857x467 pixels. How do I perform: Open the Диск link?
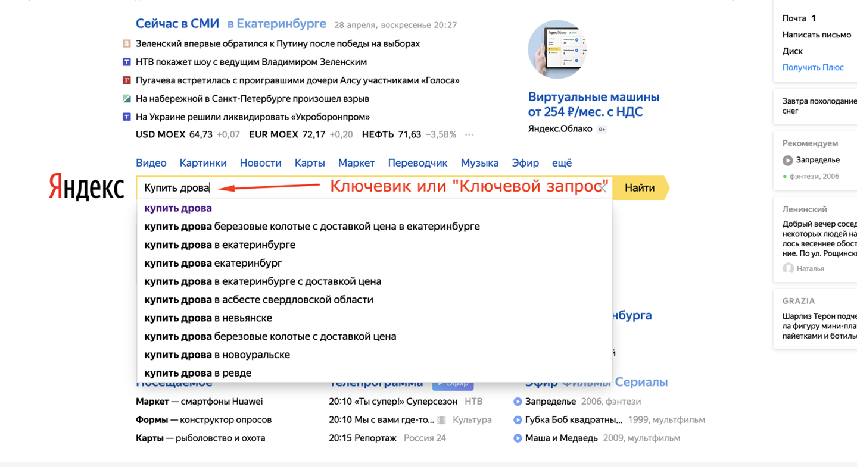[793, 51]
